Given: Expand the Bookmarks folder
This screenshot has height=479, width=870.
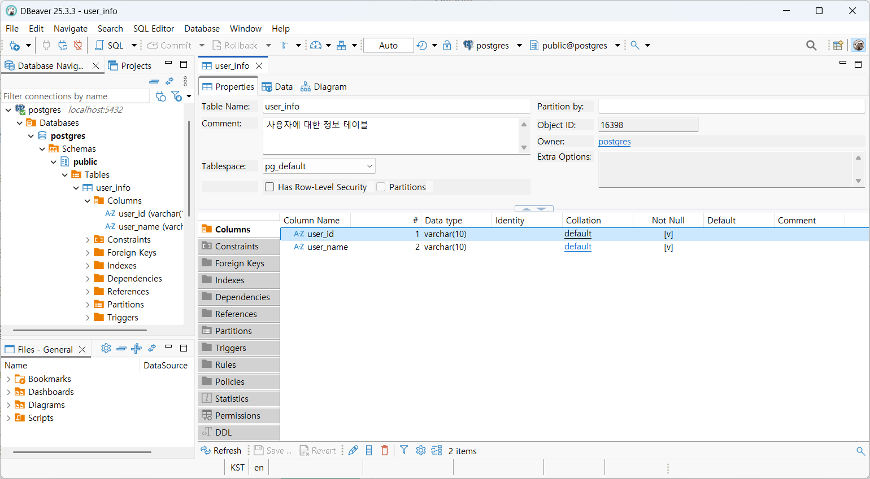Looking at the screenshot, I should tap(8, 379).
